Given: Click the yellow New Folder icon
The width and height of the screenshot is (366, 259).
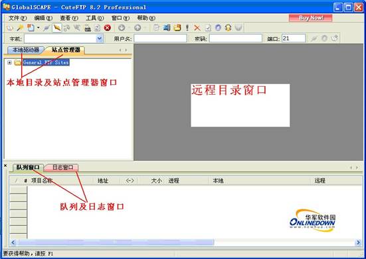Looking at the screenshot, I should click(x=177, y=28).
